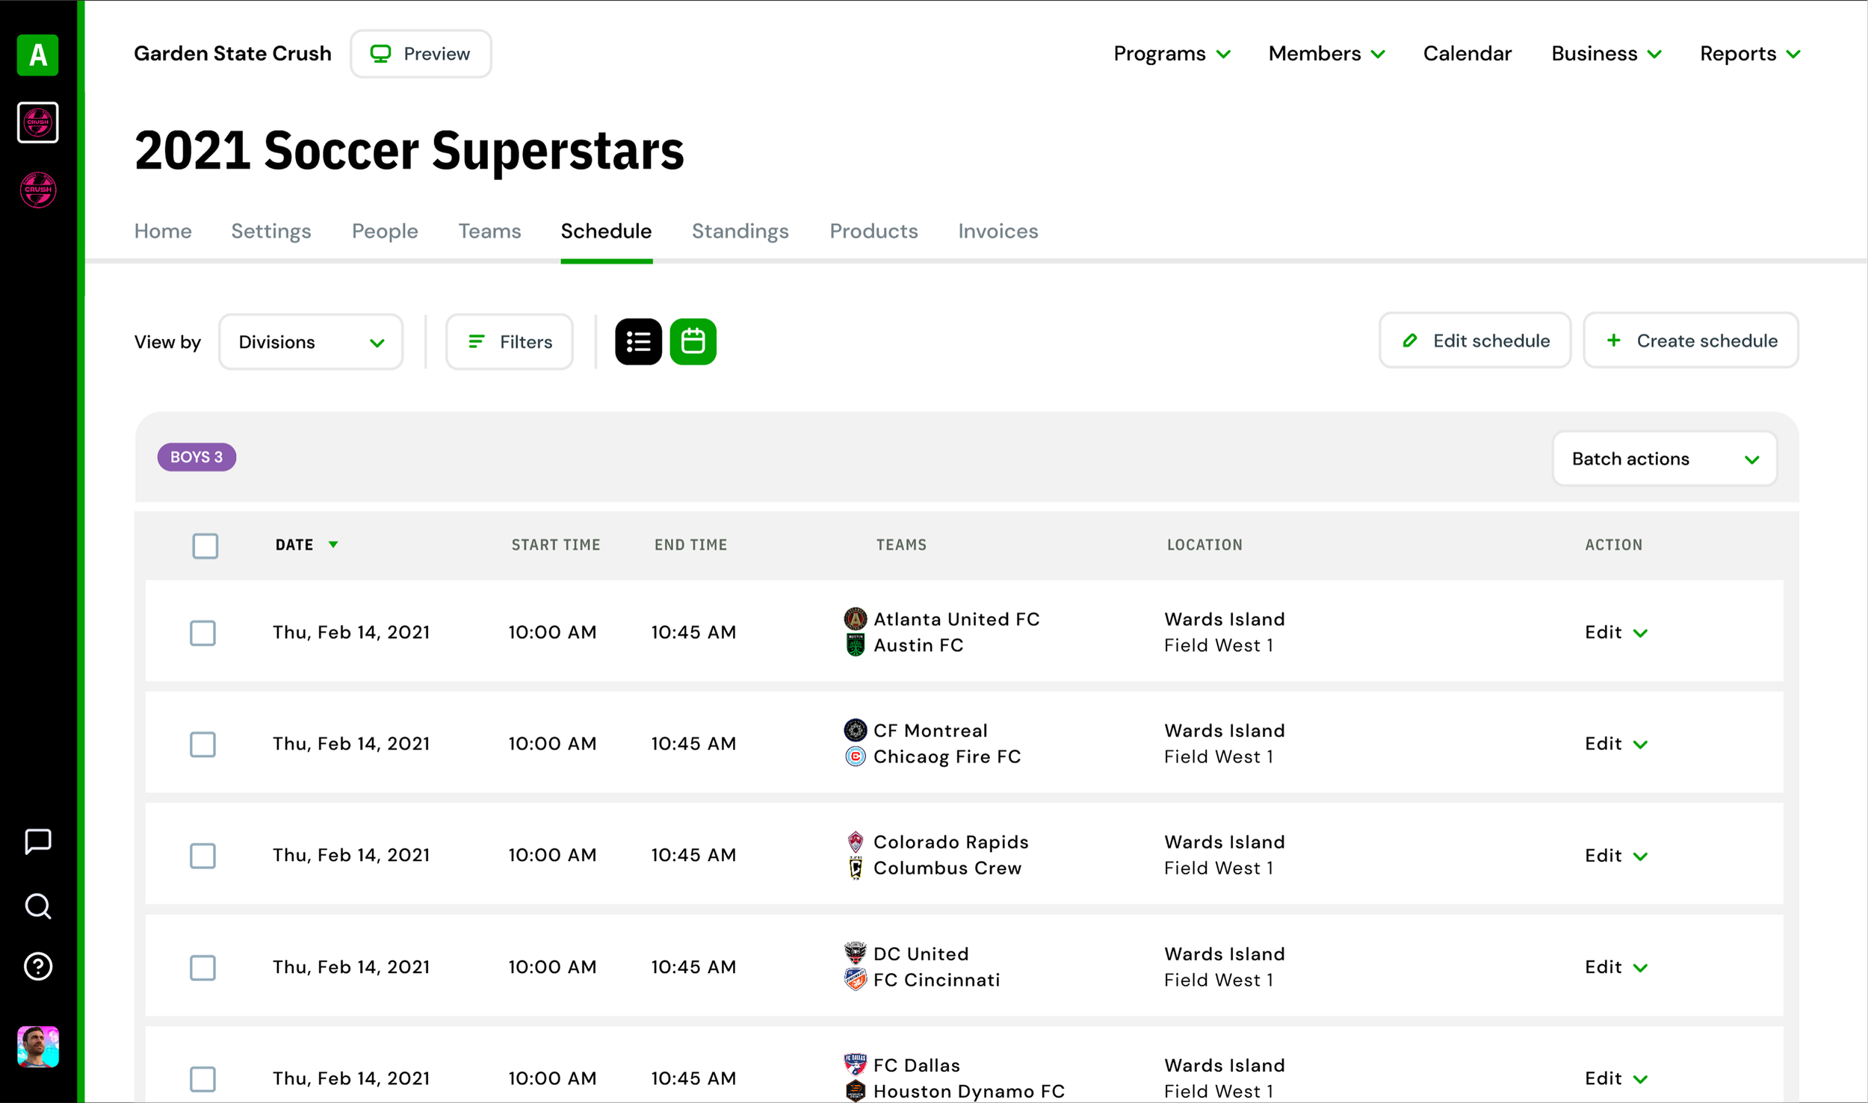Tick checkbox for Atlanta United FC game
This screenshot has height=1103, width=1868.
click(202, 633)
